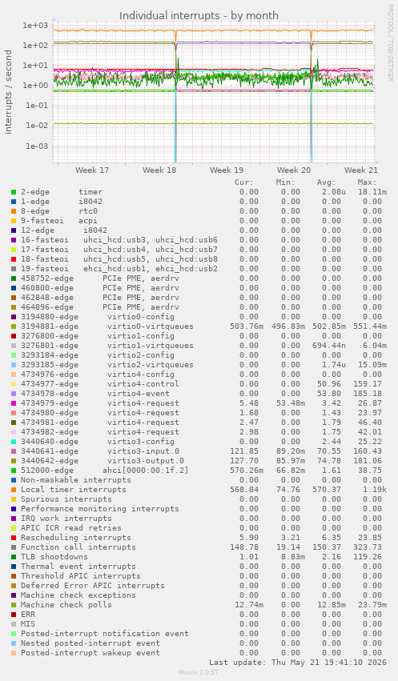Viewport: 398px width, 681px height.
Task: Click the gray Function call interrupts swatch
Action: click(14, 547)
